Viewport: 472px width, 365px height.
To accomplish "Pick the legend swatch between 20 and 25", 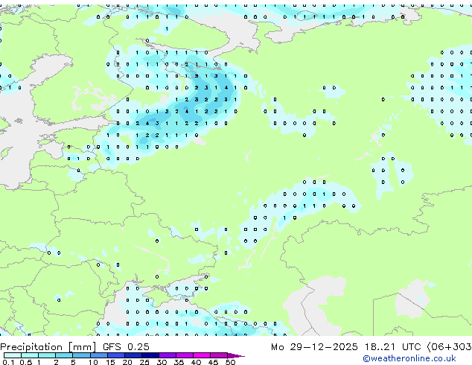I will point(133,355).
